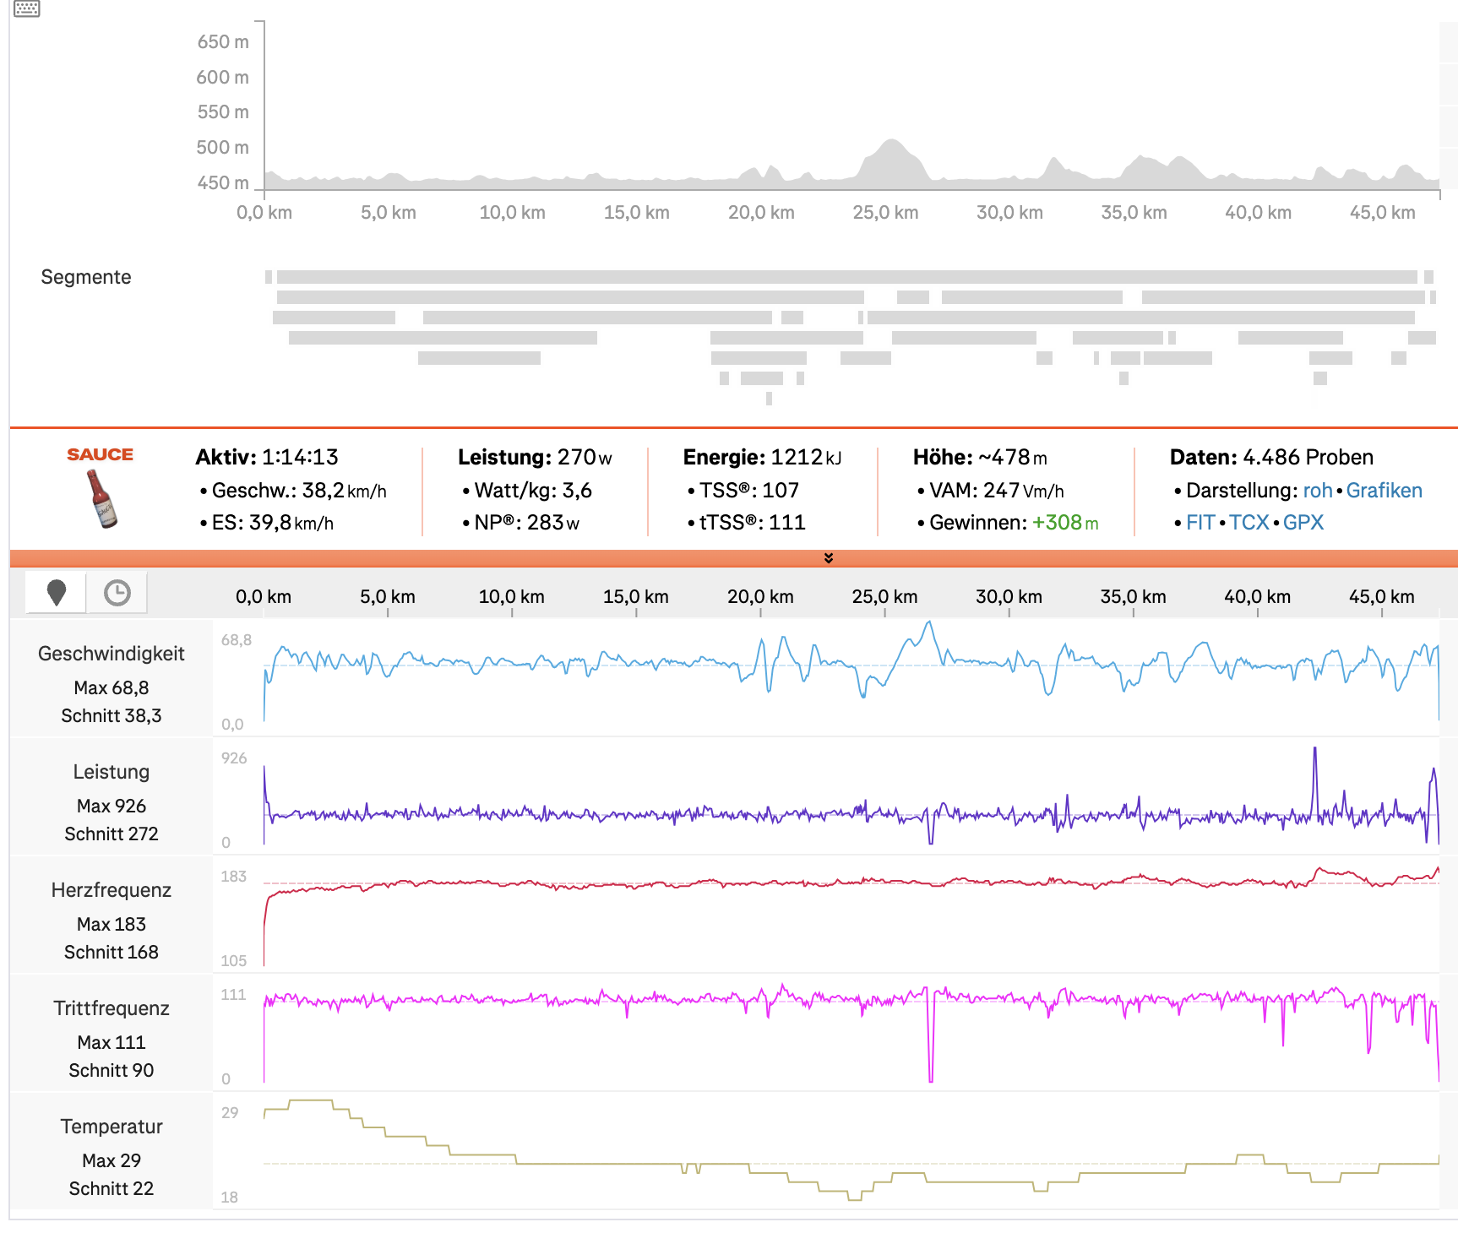The height and width of the screenshot is (1233, 1458).
Task: Select the Herzfrequenz chart label
Action: click(112, 890)
